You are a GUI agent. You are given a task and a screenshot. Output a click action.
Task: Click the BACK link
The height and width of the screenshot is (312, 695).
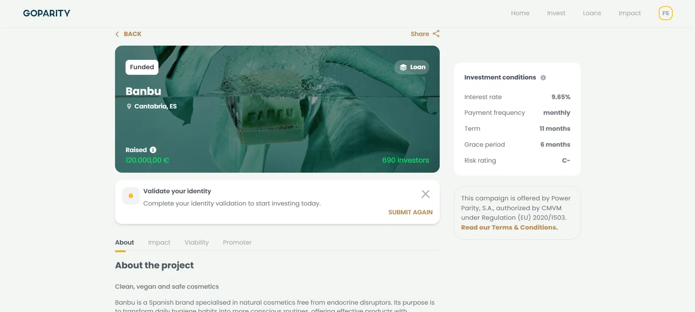click(133, 34)
